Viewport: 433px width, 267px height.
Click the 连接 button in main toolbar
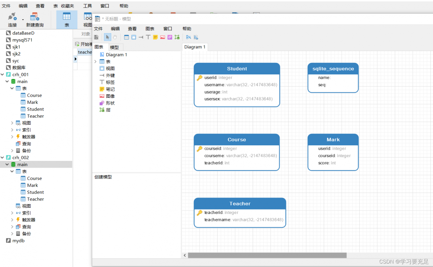13,20
